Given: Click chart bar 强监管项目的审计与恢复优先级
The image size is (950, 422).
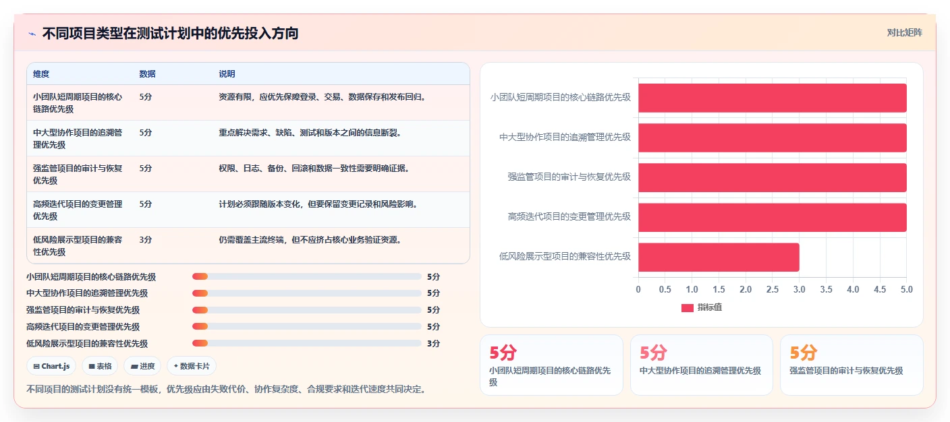Looking at the screenshot, I should [x=773, y=177].
